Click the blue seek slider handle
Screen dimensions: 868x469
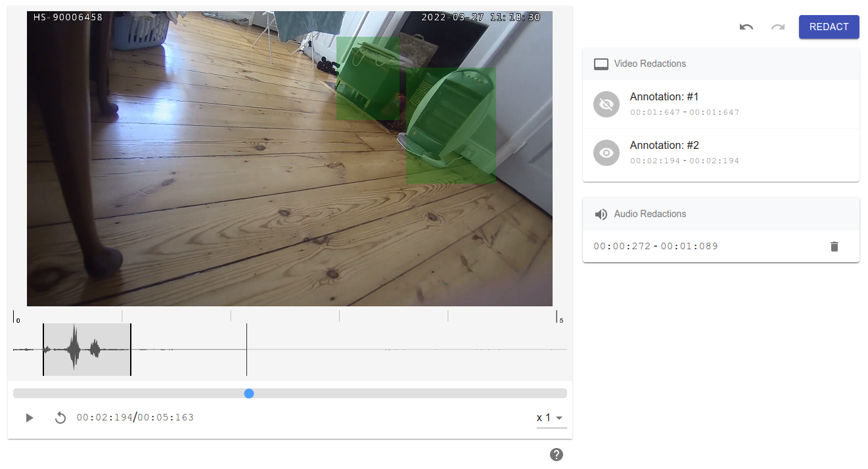pos(249,394)
